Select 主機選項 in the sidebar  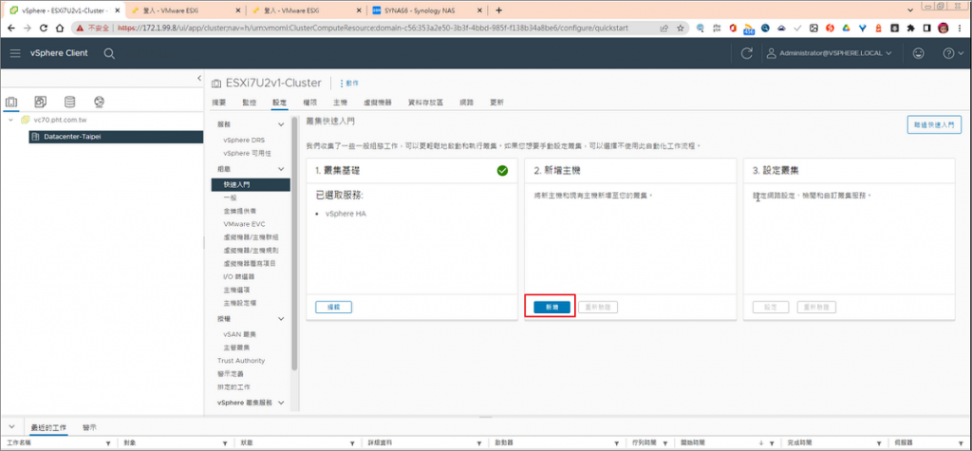tap(235, 290)
